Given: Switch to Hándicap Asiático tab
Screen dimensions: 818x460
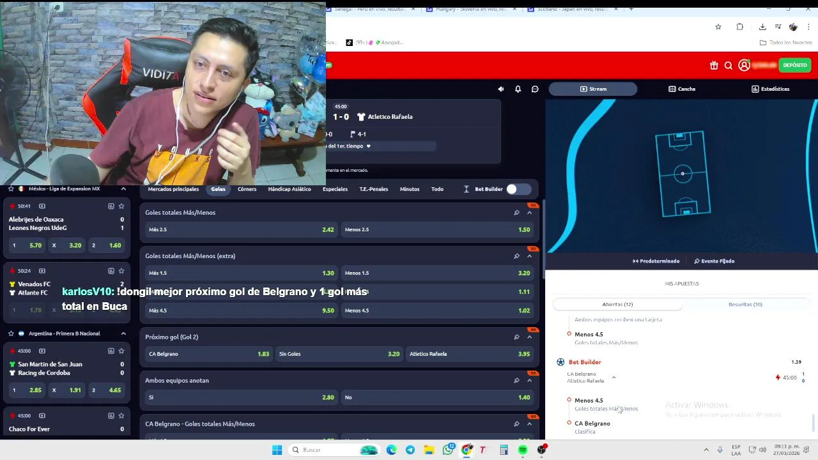Looking at the screenshot, I should [289, 189].
